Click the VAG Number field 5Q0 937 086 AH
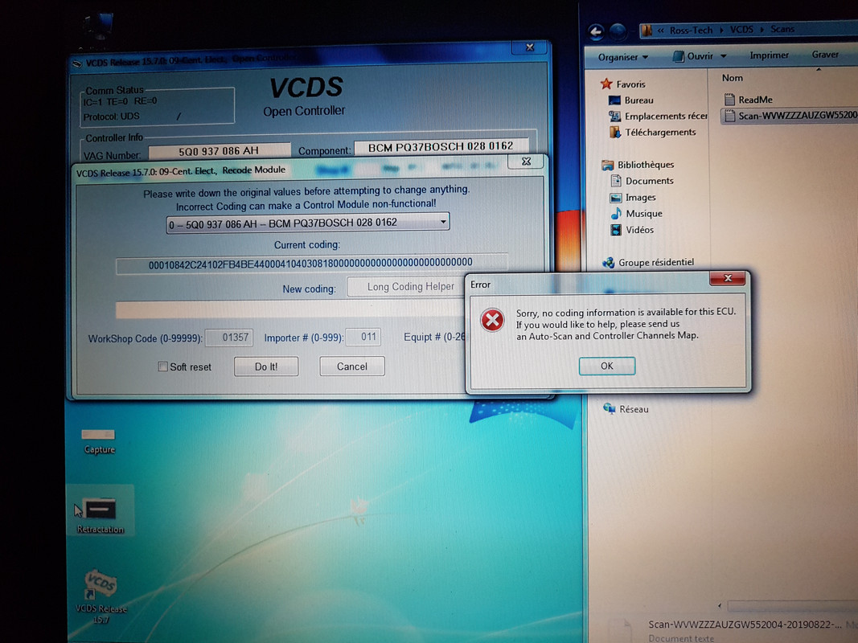 219,151
